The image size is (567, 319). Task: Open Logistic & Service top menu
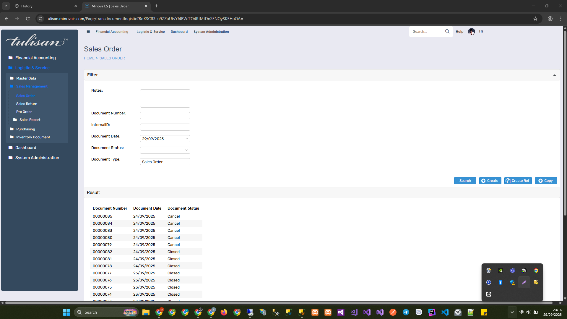[150, 32]
